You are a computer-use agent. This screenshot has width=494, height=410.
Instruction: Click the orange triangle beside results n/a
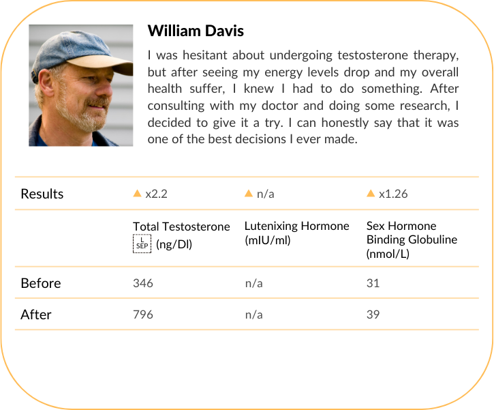[x=249, y=194]
